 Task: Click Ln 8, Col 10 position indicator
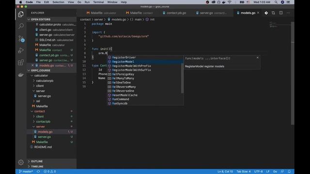tap(225, 172)
